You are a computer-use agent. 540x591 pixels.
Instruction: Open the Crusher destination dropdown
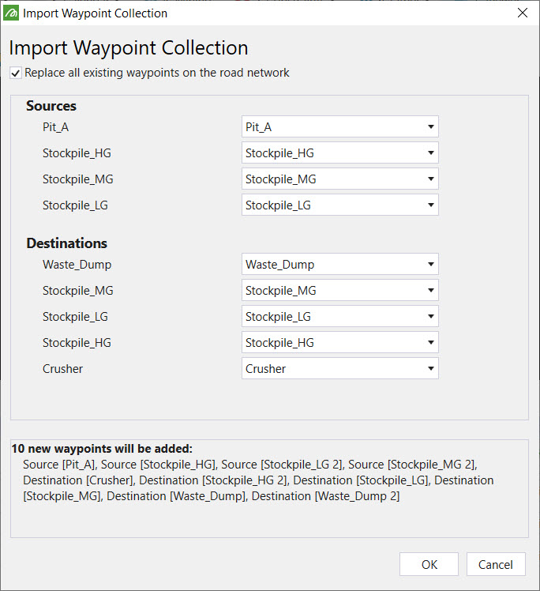[x=339, y=369]
